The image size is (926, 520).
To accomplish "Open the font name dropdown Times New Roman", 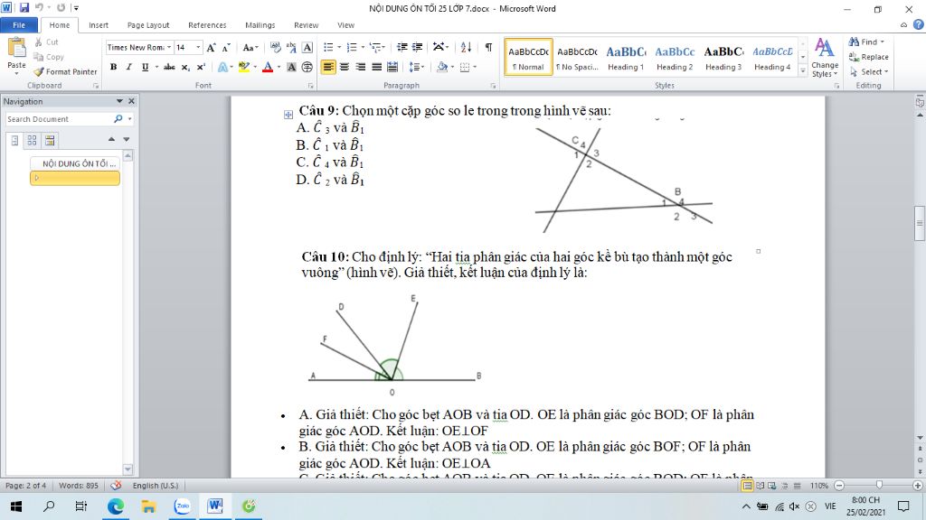I will coord(169,47).
